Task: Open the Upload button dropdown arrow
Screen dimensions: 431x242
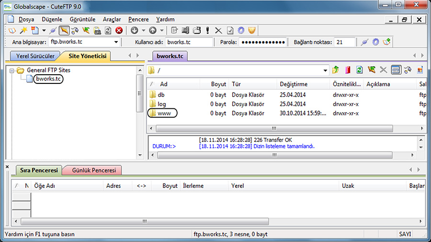Action: click(162, 31)
